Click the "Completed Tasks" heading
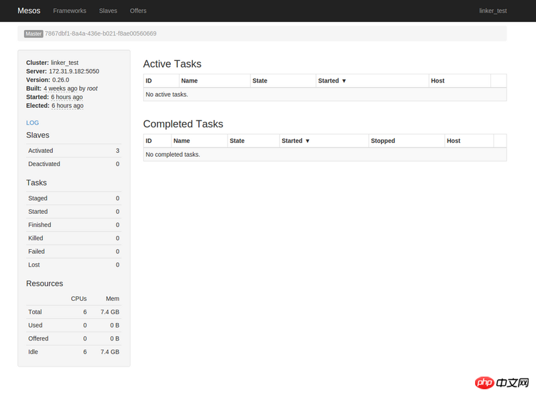Screen dimensions: 536x396 coord(183,124)
